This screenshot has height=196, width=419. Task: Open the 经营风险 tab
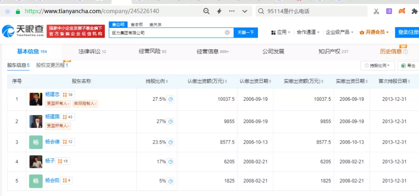point(153,52)
